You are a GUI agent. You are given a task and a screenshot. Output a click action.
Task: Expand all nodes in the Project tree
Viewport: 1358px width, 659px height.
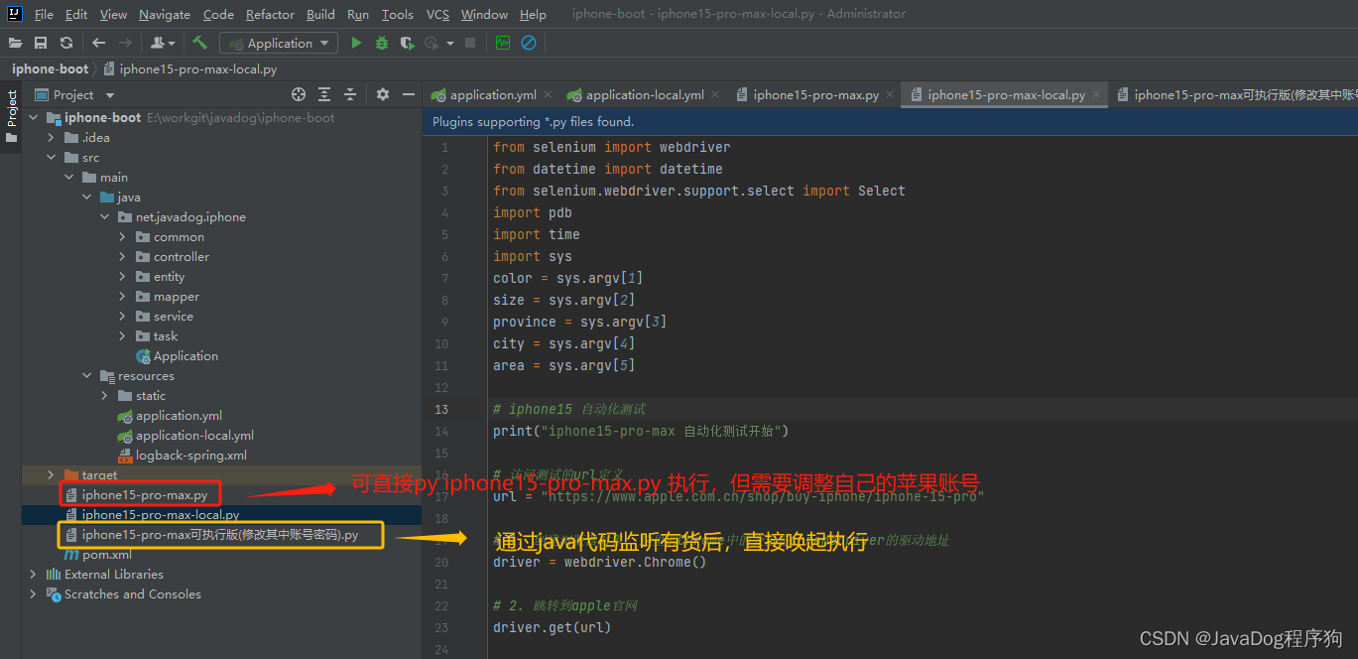323,93
